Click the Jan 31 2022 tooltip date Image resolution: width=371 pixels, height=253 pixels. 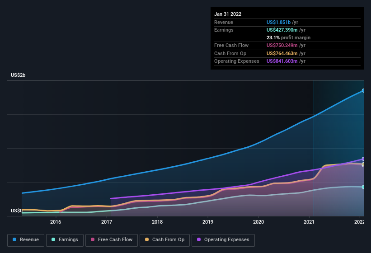228,14
